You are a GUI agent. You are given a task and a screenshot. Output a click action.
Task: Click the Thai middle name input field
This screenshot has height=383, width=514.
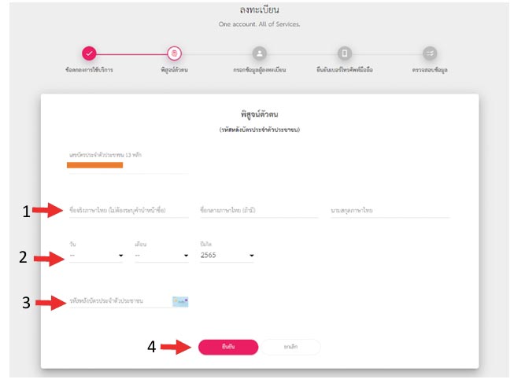[259, 211]
